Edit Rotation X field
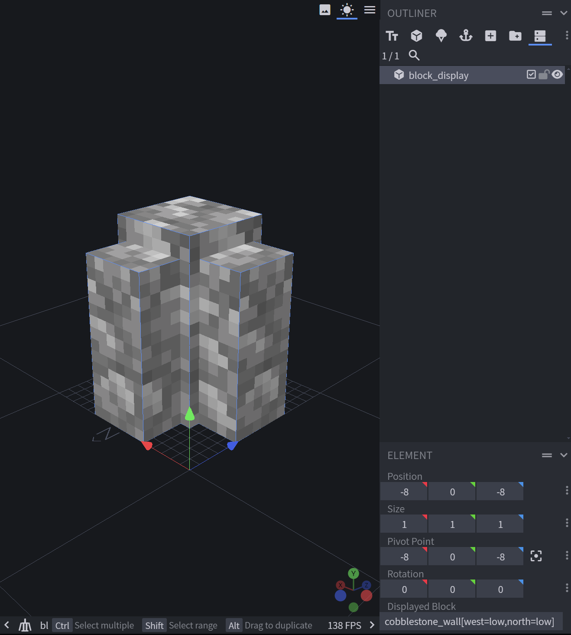 [404, 589]
